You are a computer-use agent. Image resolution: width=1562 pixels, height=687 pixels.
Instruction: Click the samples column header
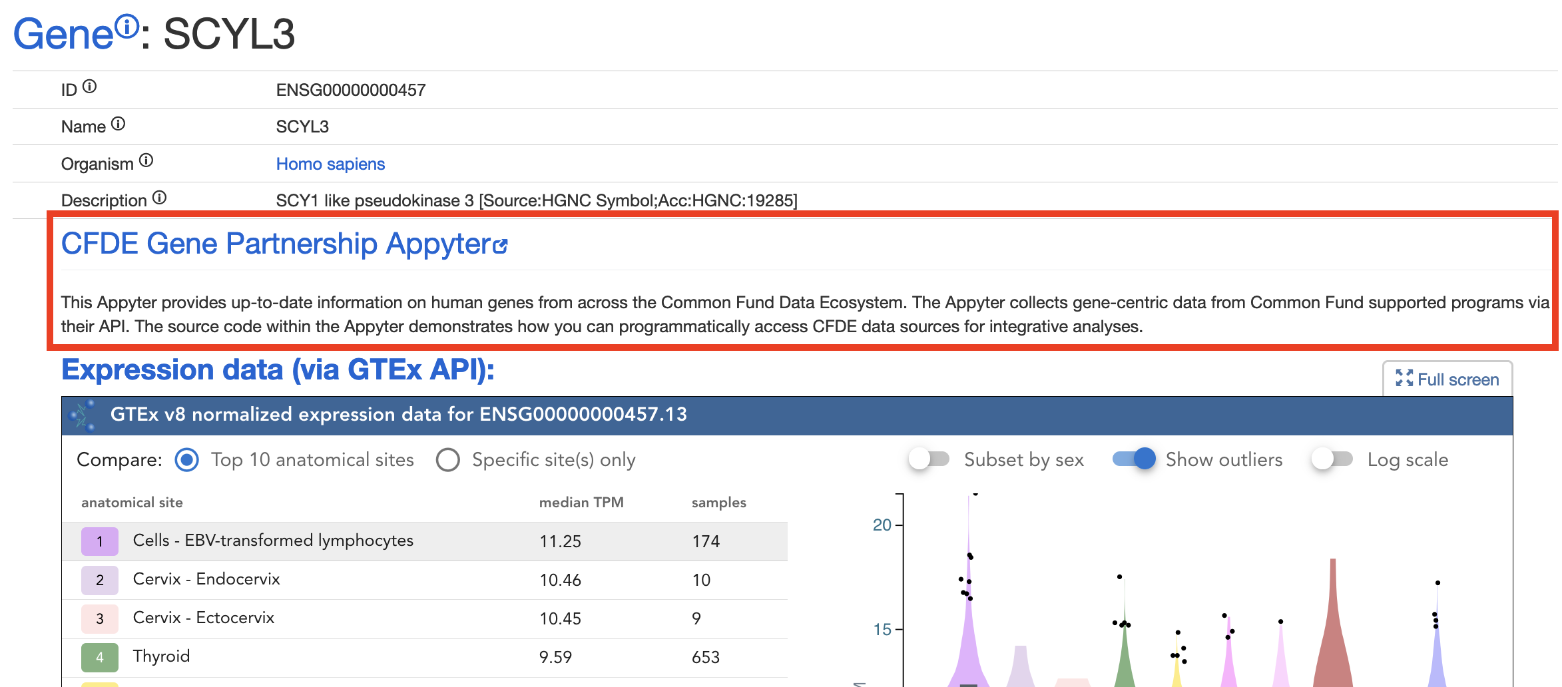pos(718,503)
